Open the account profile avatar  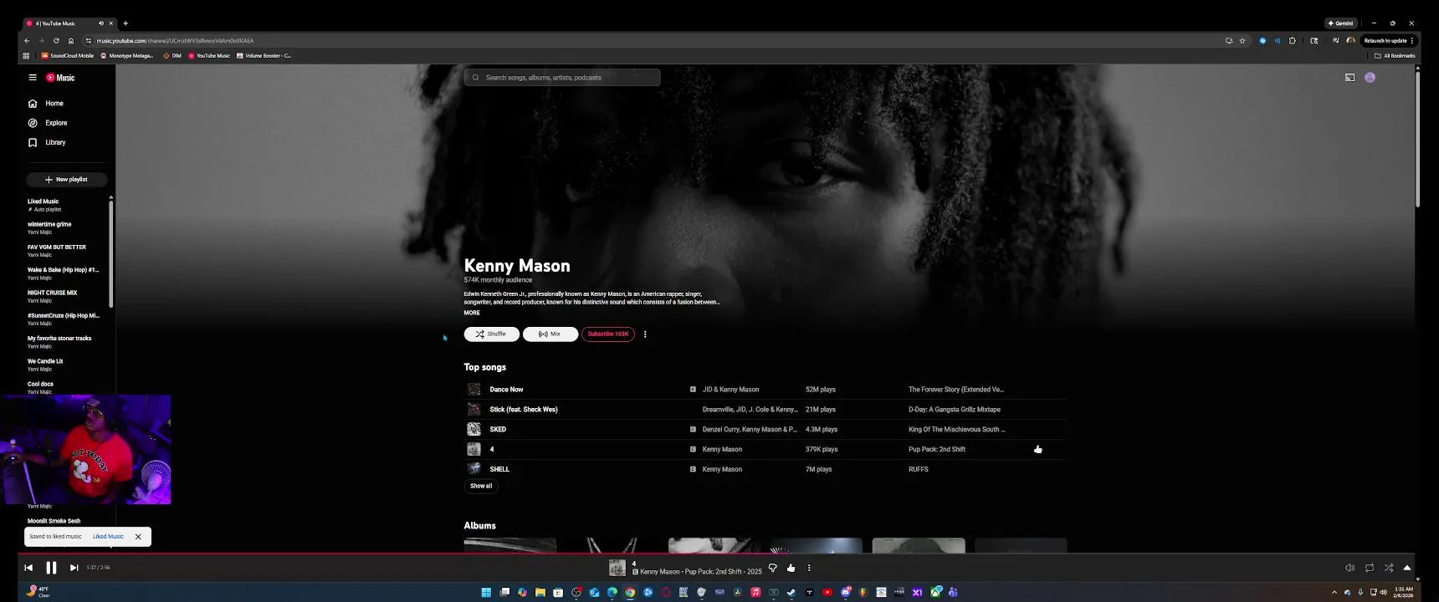click(1370, 78)
